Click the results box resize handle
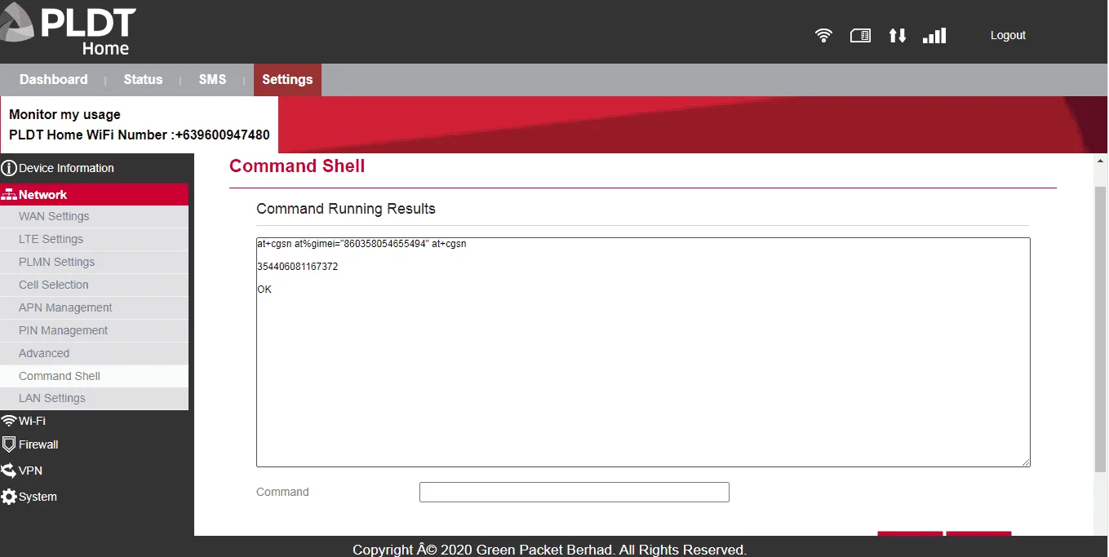Viewport: 1109px width, 557px height. point(1025,462)
